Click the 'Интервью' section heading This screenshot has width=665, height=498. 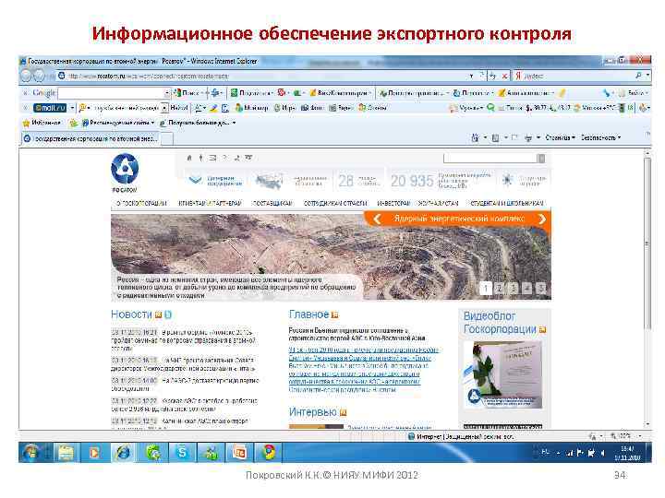pos(312,412)
